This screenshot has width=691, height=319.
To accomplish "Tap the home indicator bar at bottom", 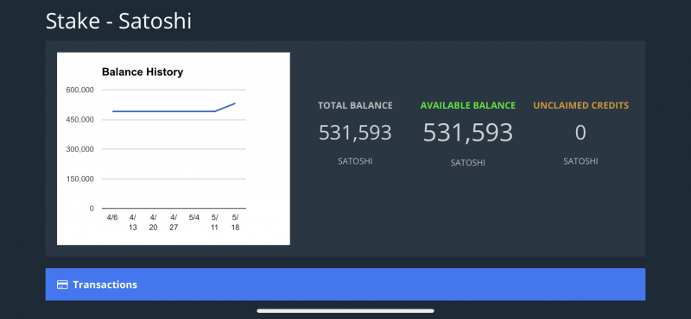I will [345, 310].
